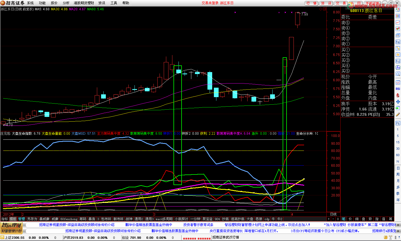Select the 追高抄底 indicator tab
This screenshot has height=241, width=401.
[x=238, y=219]
